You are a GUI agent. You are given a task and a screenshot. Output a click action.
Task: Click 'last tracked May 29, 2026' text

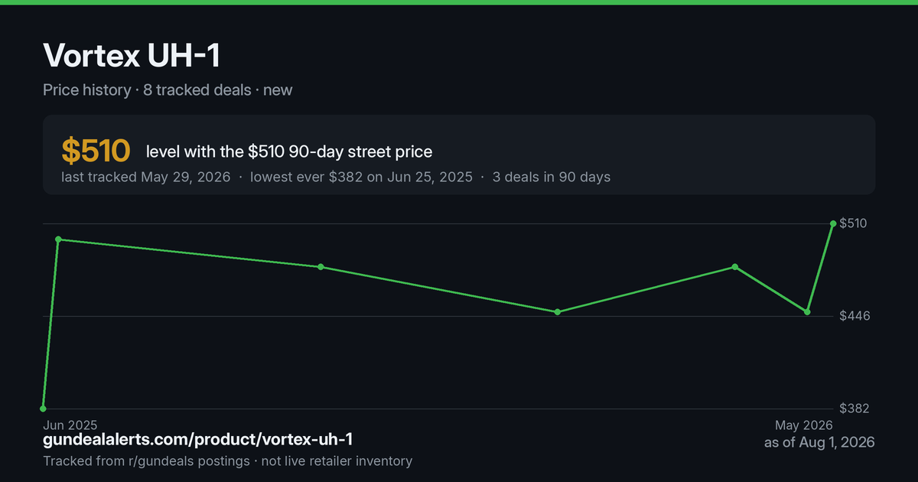click(145, 177)
